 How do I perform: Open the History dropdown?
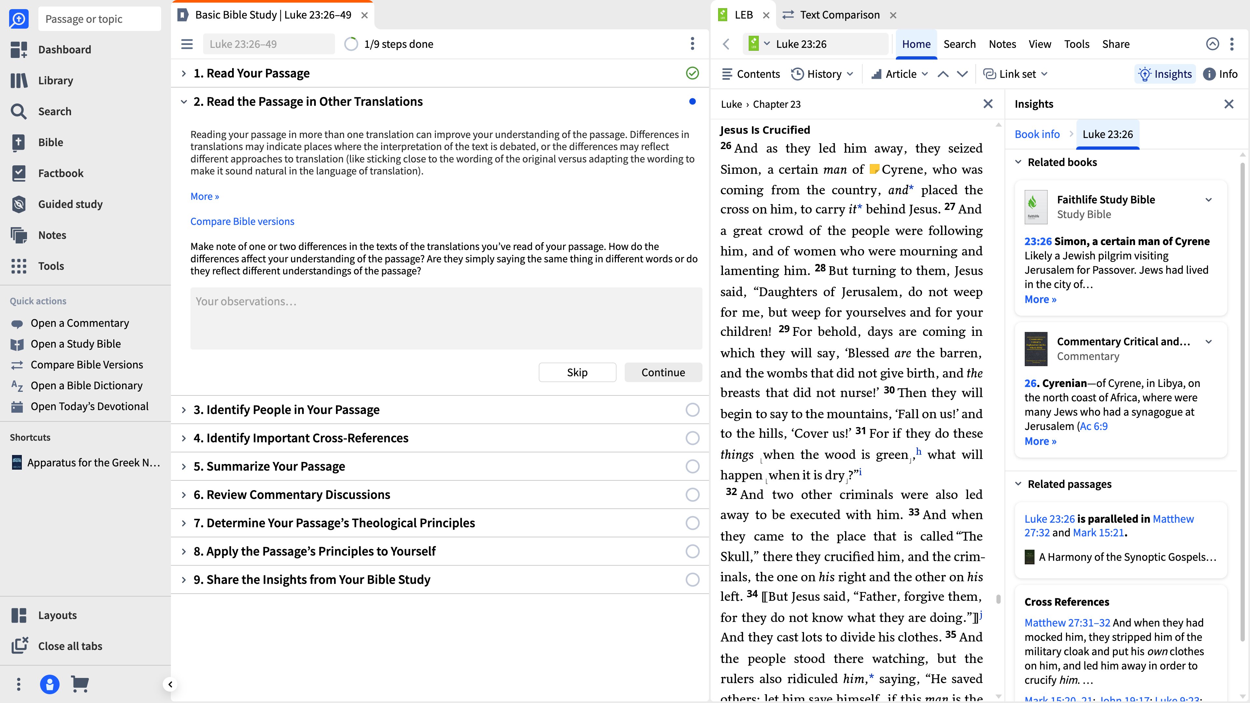(x=823, y=74)
